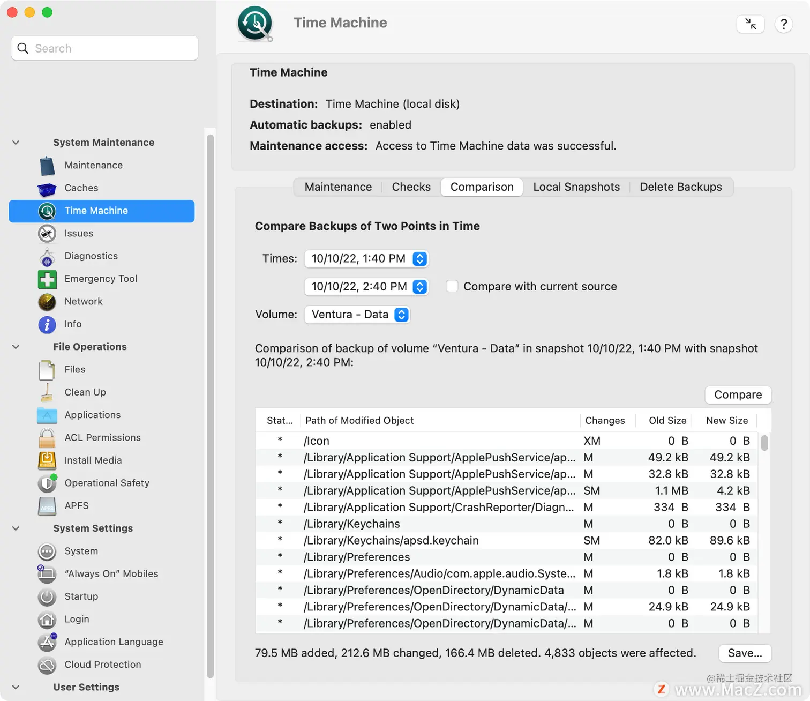Sort by the New Size column header
This screenshot has width=810, height=701.
tap(724, 421)
